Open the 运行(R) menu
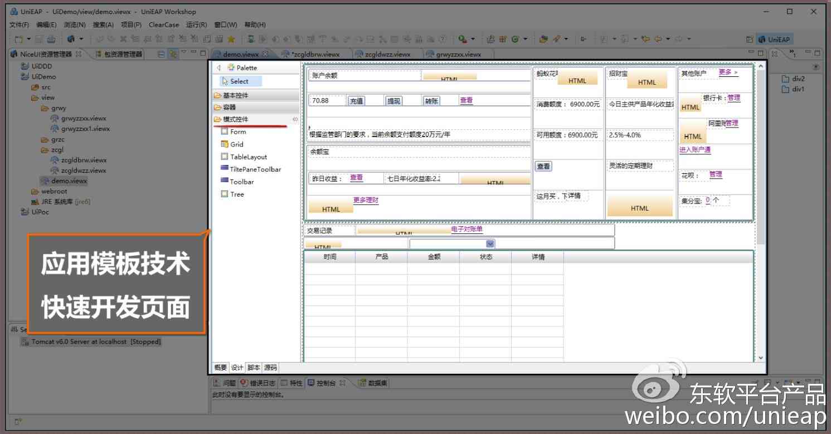 click(196, 25)
